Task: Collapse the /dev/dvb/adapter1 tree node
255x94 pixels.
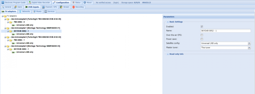Action: [x=5, y=28]
